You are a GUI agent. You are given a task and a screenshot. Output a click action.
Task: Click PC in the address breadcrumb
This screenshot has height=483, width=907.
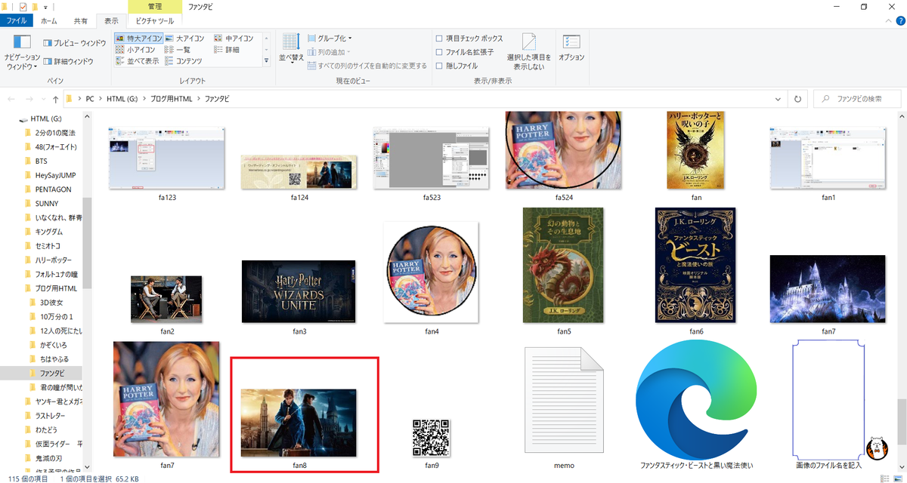90,99
